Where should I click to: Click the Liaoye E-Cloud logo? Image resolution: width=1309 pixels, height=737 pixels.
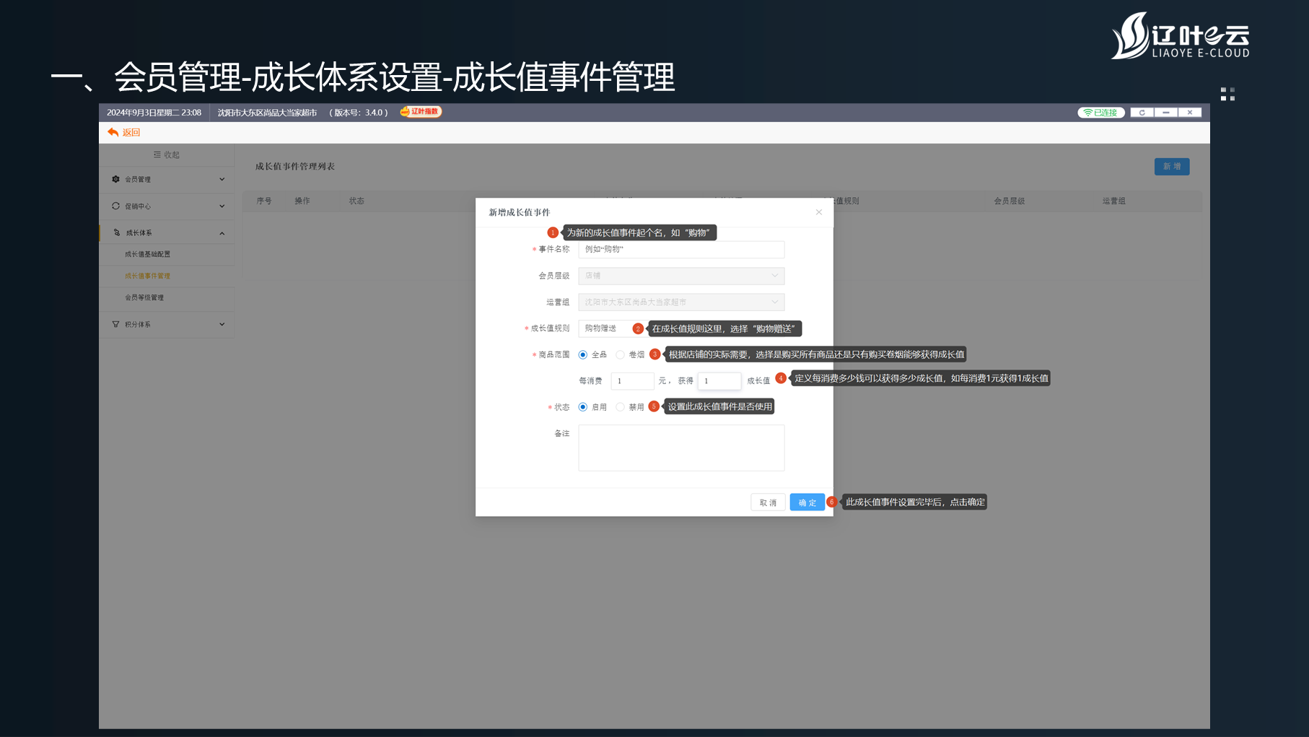click(1180, 35)
